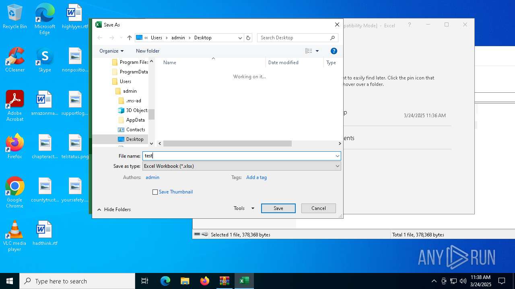Image resolution: width=515 pixels, height=289 pixels.
Task: Select Skype desktop shortcut
Action: point(45,60)
